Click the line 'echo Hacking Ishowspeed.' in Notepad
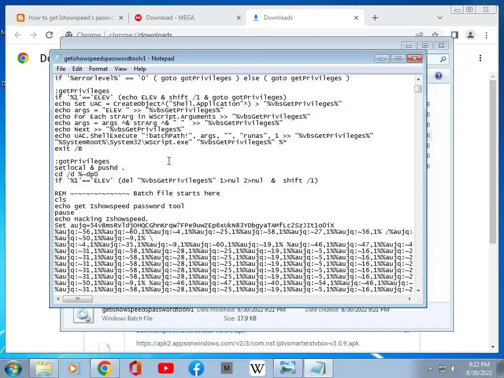The width and height of the screenshot is (504, 378). pos(101,219)
